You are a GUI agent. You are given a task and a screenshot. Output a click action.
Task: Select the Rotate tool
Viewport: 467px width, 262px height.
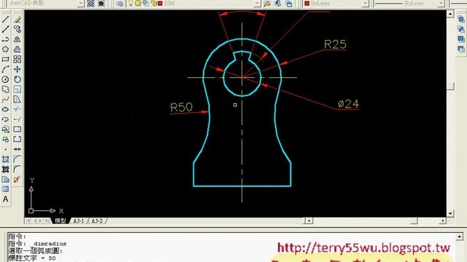click(18, 79)
